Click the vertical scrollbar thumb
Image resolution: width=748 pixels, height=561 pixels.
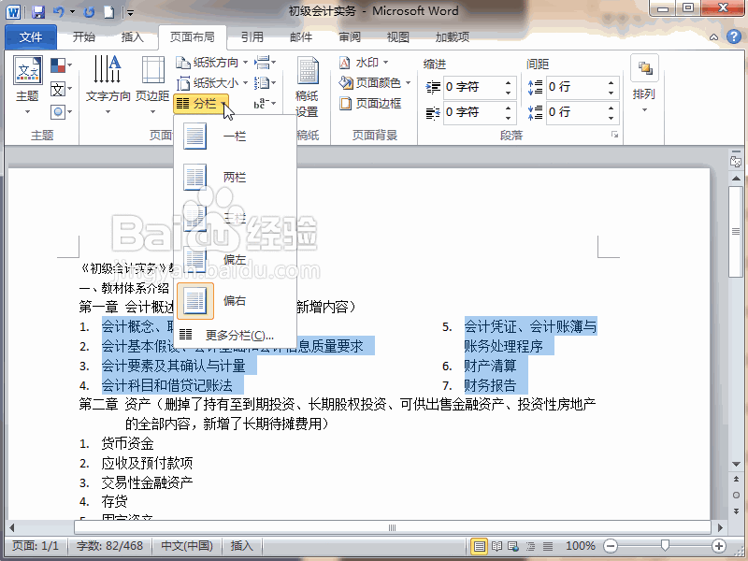pos(736,232)
